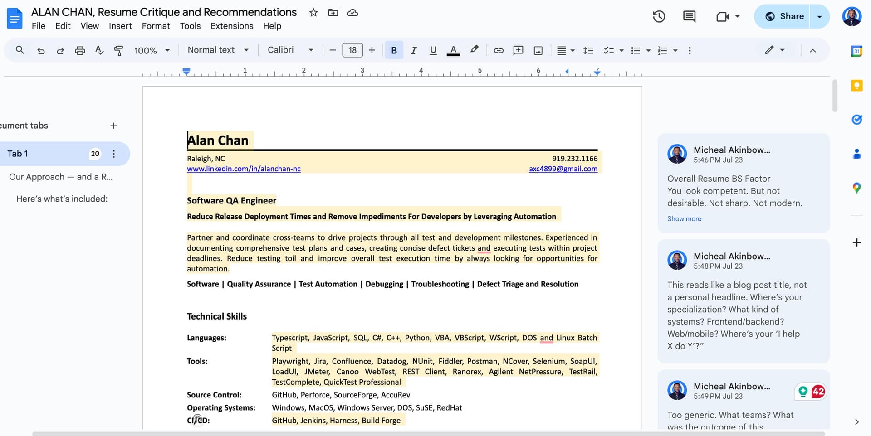
Task: Open text alignment options
Action: 566,50
